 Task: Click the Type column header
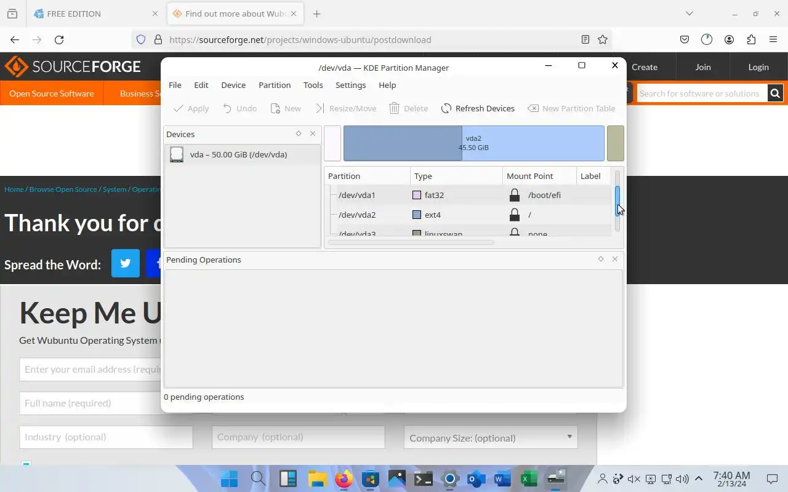[x=456, y=176]
